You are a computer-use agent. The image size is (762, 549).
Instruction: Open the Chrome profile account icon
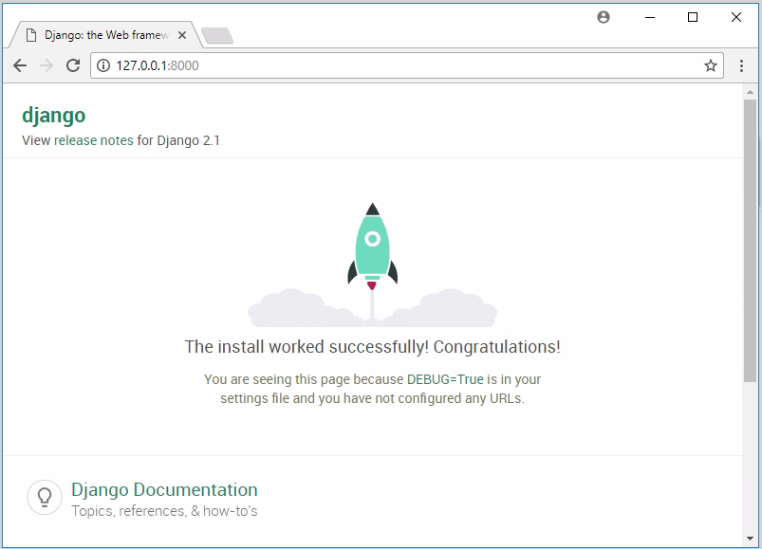pos(604,17)
